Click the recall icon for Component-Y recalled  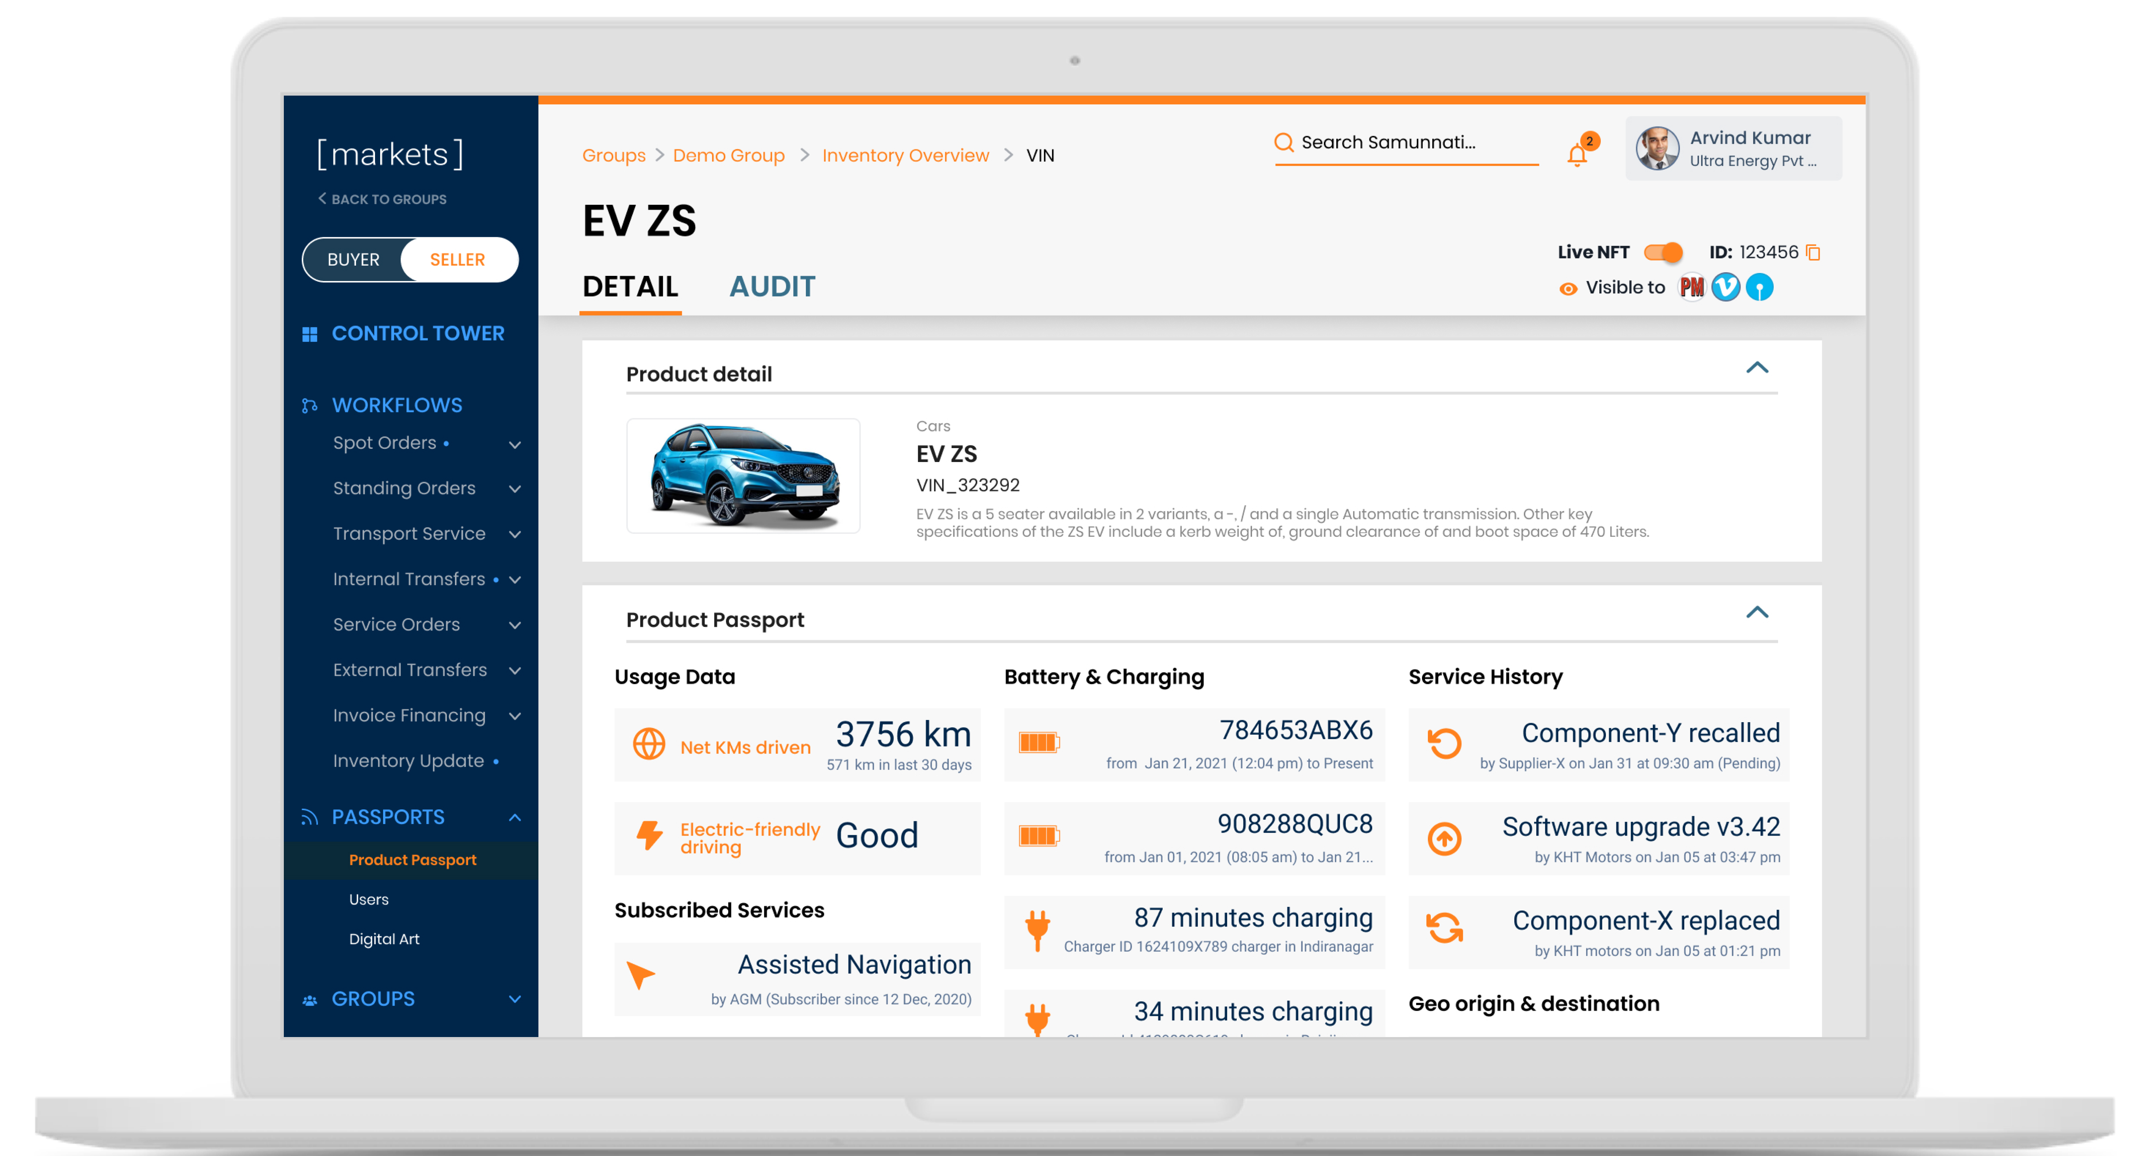point(1444,743)
